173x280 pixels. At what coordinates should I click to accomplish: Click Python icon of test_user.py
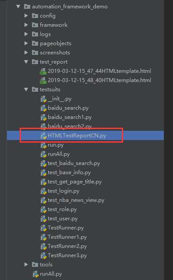(x=43, y=219)
